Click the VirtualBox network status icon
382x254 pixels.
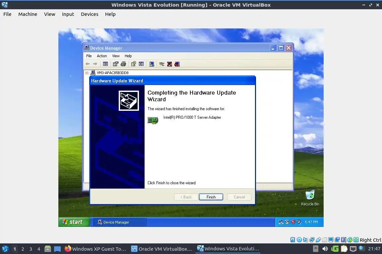(x=312, y=240)
